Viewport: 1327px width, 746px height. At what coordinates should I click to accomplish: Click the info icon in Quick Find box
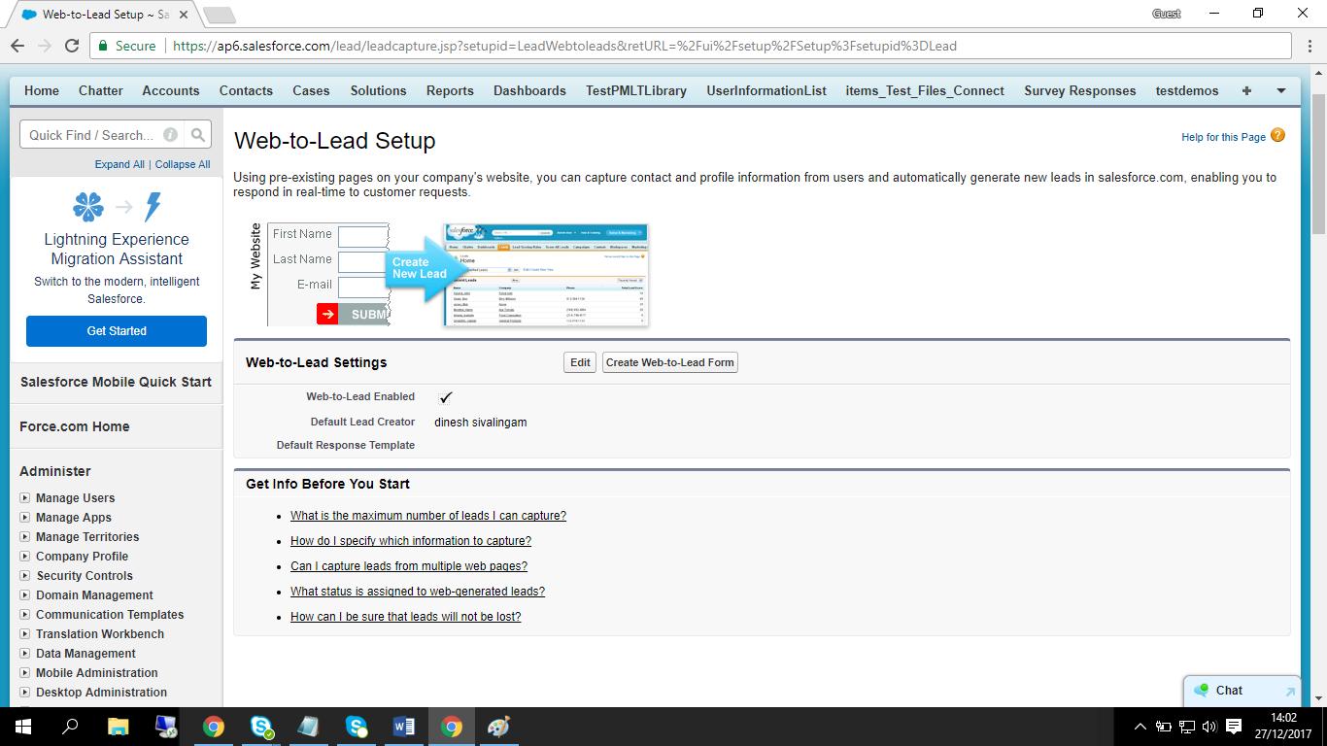171,135
